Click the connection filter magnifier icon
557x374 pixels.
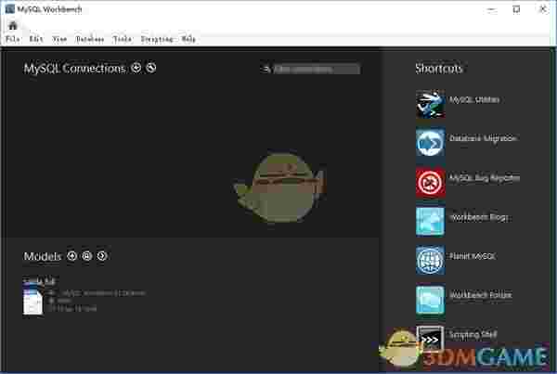click(266, 69)
